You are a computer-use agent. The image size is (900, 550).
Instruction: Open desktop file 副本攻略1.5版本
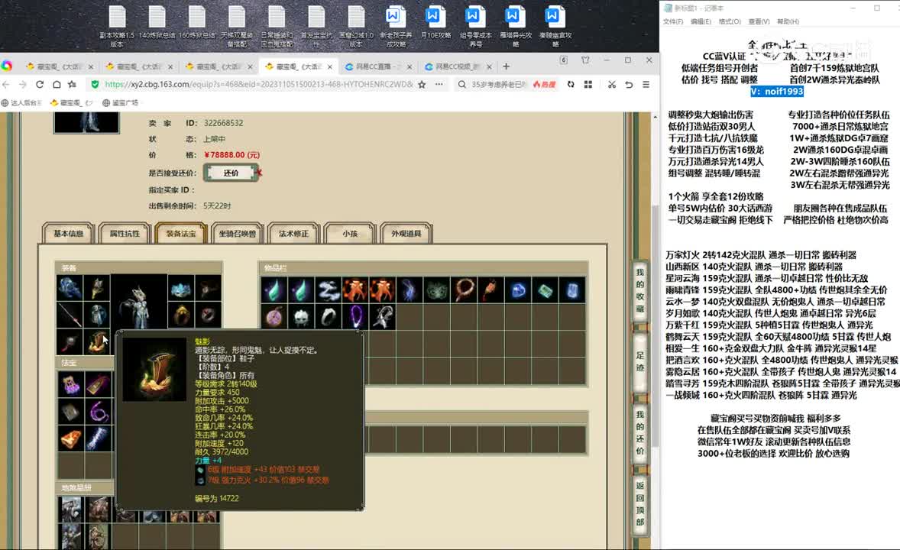pos(117,27)
